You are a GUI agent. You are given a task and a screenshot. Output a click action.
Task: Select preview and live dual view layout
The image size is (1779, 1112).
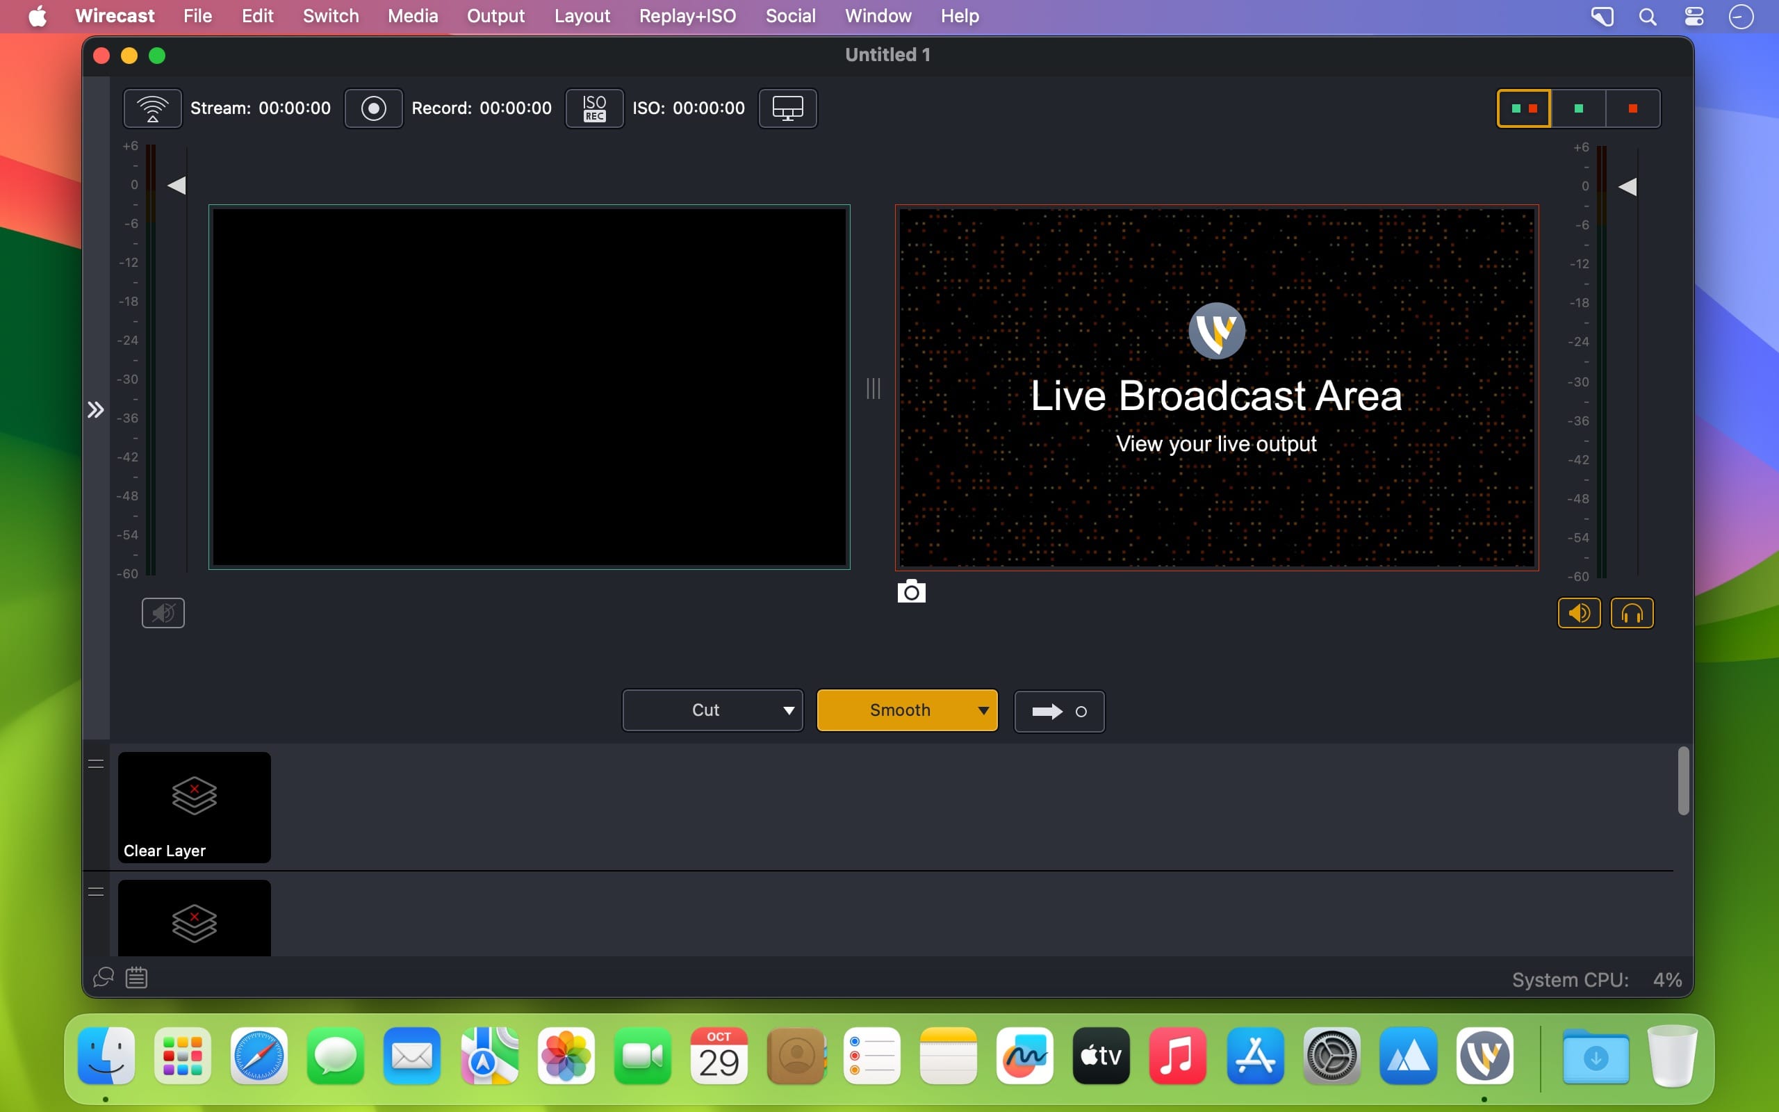coord(1524,109)
